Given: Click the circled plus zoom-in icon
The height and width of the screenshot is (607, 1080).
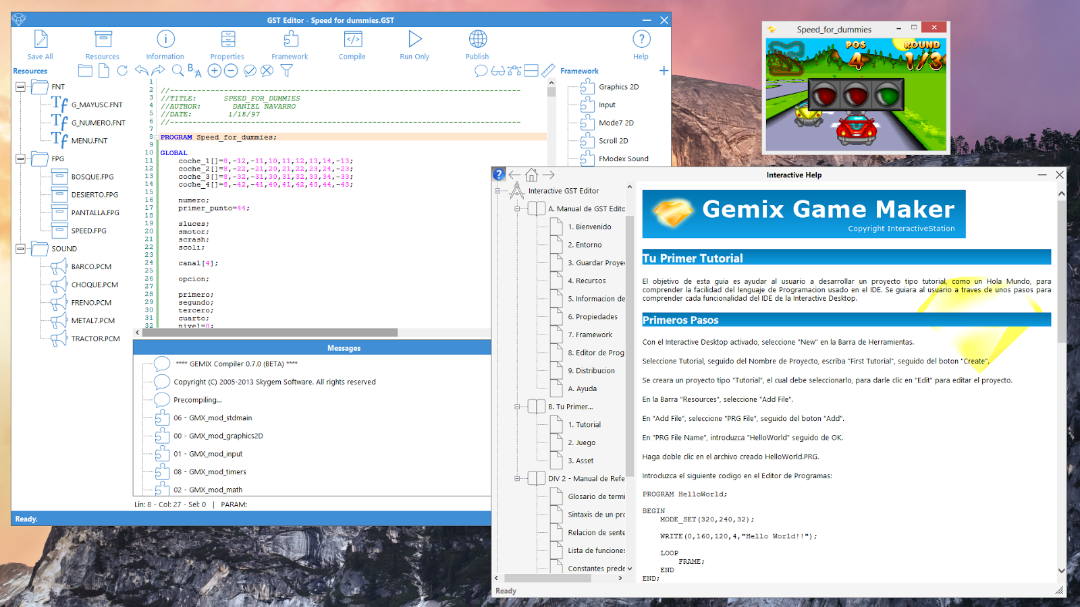Looking at the screenshot, I should coord(215,70).
